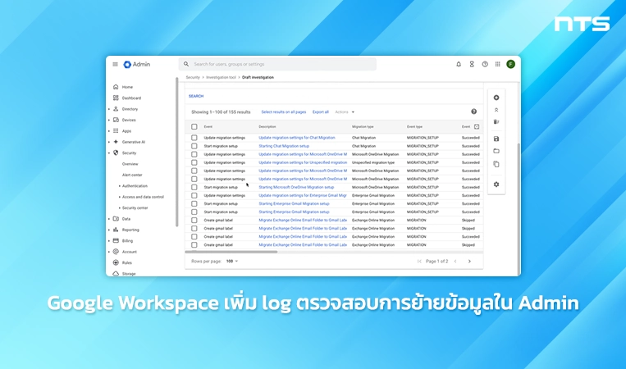626x369 pixels.
Task: Go to Security breadcrumb
Action: point(193,77)
